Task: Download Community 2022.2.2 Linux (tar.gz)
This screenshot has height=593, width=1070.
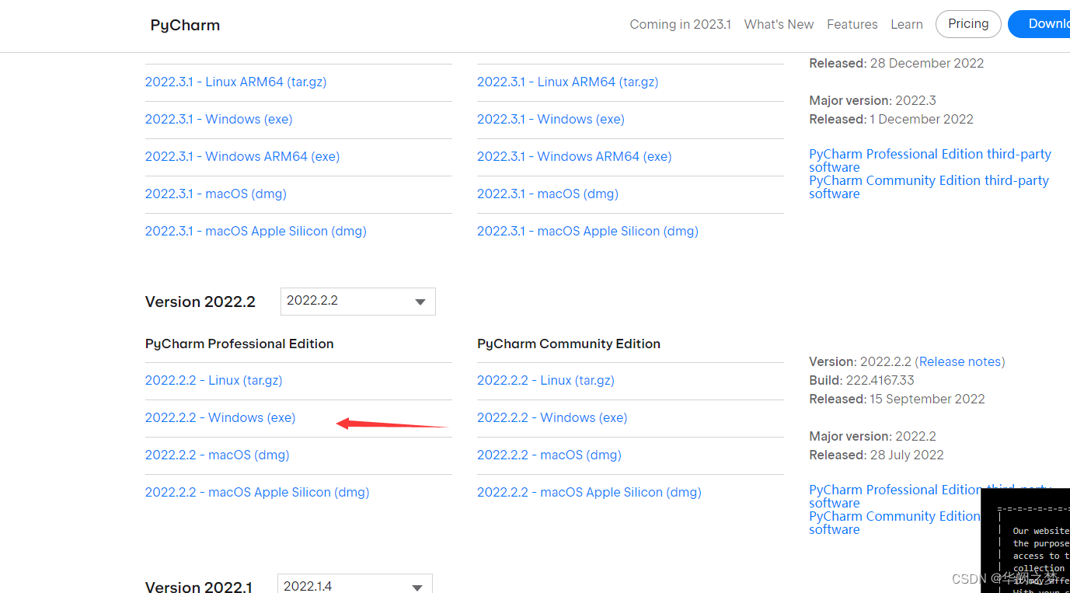Action: pos(545,380)
